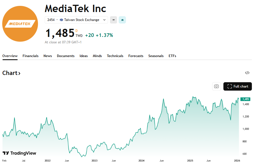Select the Technicals tab
This screenshot has width=253, height=165.
(115, 56)
